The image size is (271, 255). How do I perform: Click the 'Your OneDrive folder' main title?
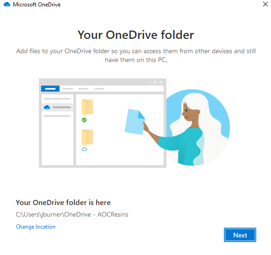click(x=136, y=35)
